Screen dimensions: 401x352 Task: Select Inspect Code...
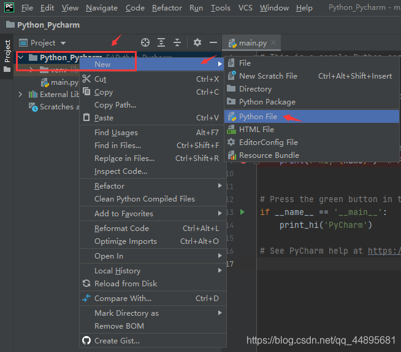[153, 171]
